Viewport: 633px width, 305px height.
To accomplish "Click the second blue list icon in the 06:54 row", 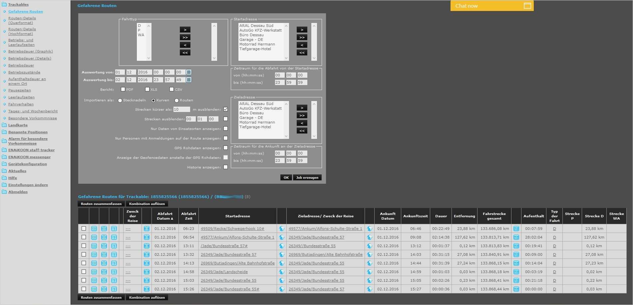I will click(104, 237).
